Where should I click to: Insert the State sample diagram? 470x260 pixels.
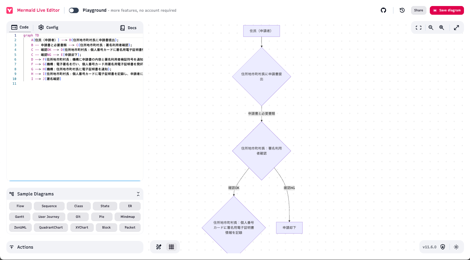point(105,206)
